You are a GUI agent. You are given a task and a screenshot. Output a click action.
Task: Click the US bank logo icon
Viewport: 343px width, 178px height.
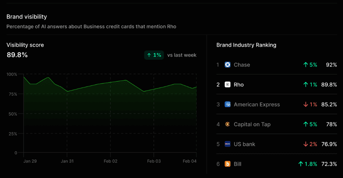(x=227, y=144)
